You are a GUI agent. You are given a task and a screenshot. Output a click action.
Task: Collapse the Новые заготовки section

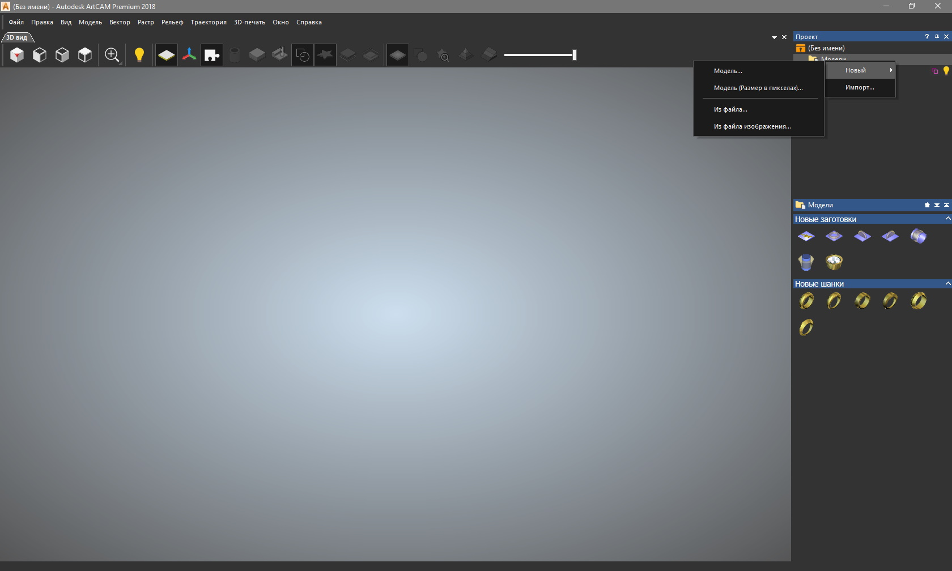(947, 219)
